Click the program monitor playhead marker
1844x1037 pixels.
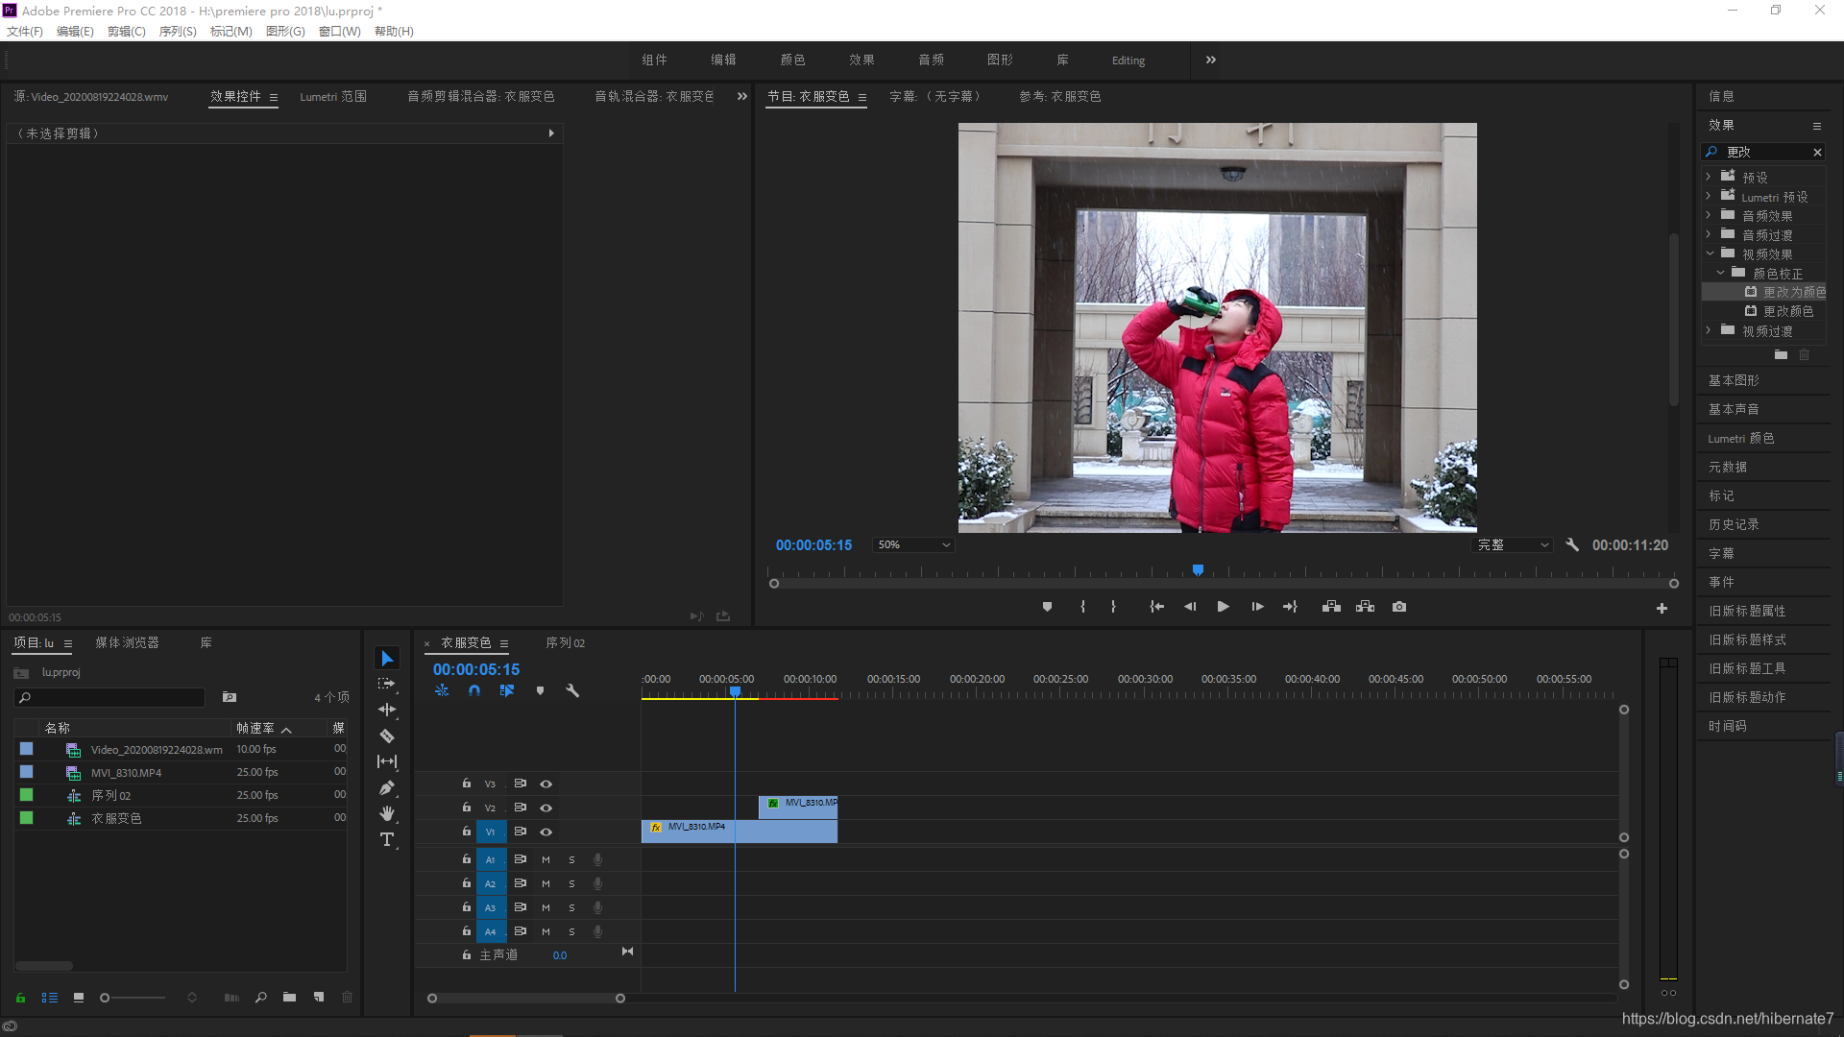coord(1198,570)
